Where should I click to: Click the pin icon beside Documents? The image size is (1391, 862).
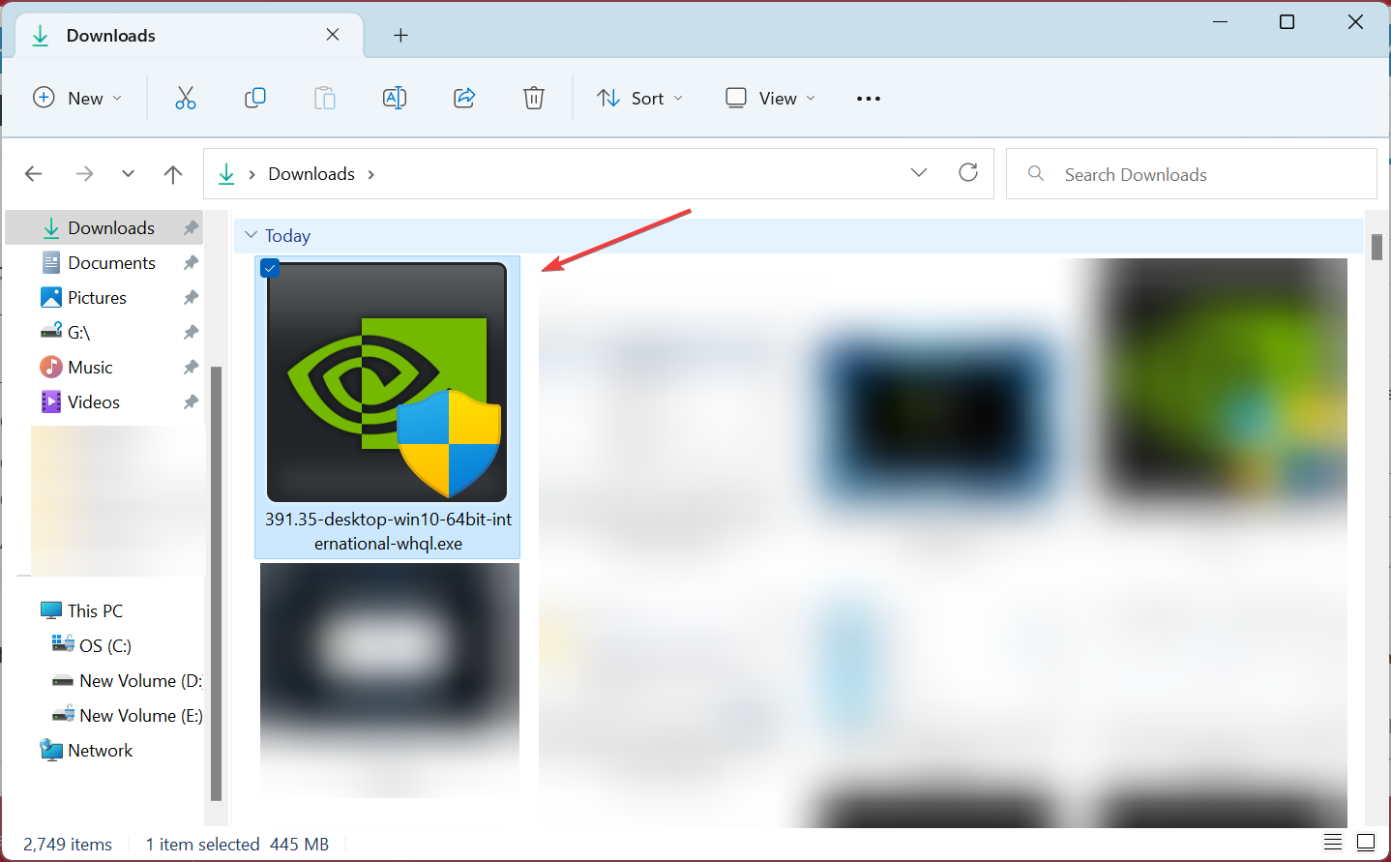(191, 263)
